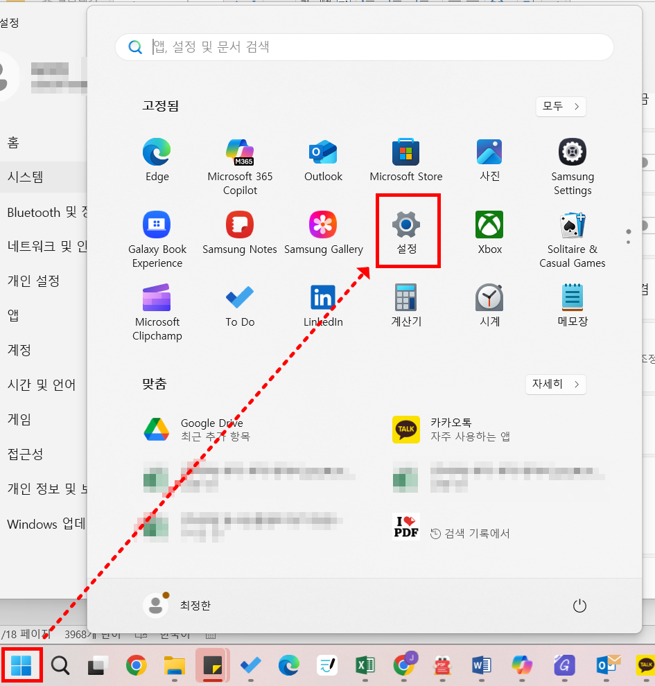
Task: Open Edge browser from taskbar
Action: coord(289,665)
